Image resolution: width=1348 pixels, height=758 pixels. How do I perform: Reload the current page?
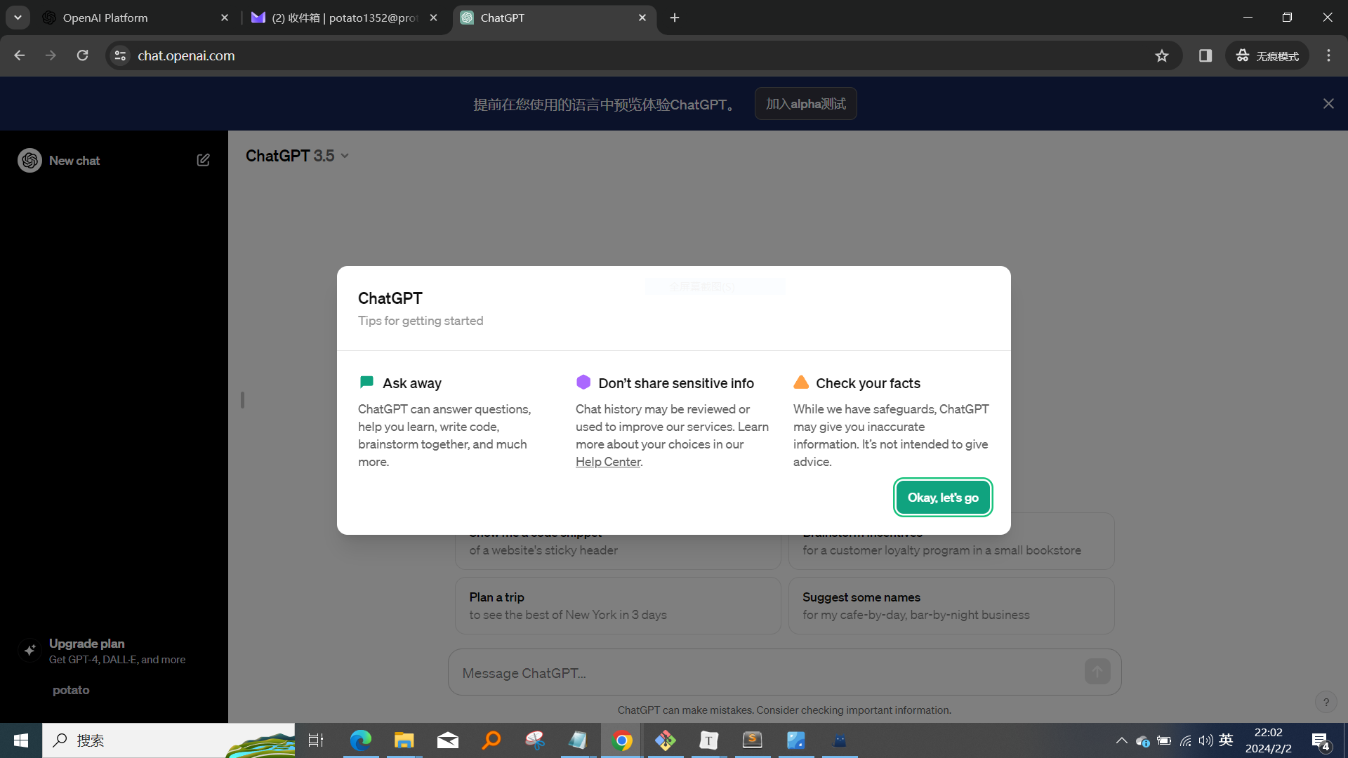click(x=82, y=55)
